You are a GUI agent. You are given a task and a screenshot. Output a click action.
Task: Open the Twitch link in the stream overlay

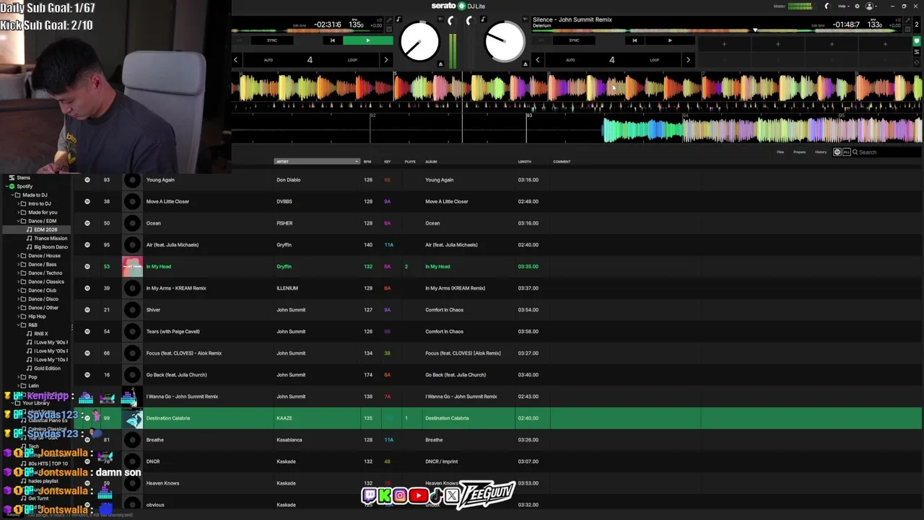[370, 495]
